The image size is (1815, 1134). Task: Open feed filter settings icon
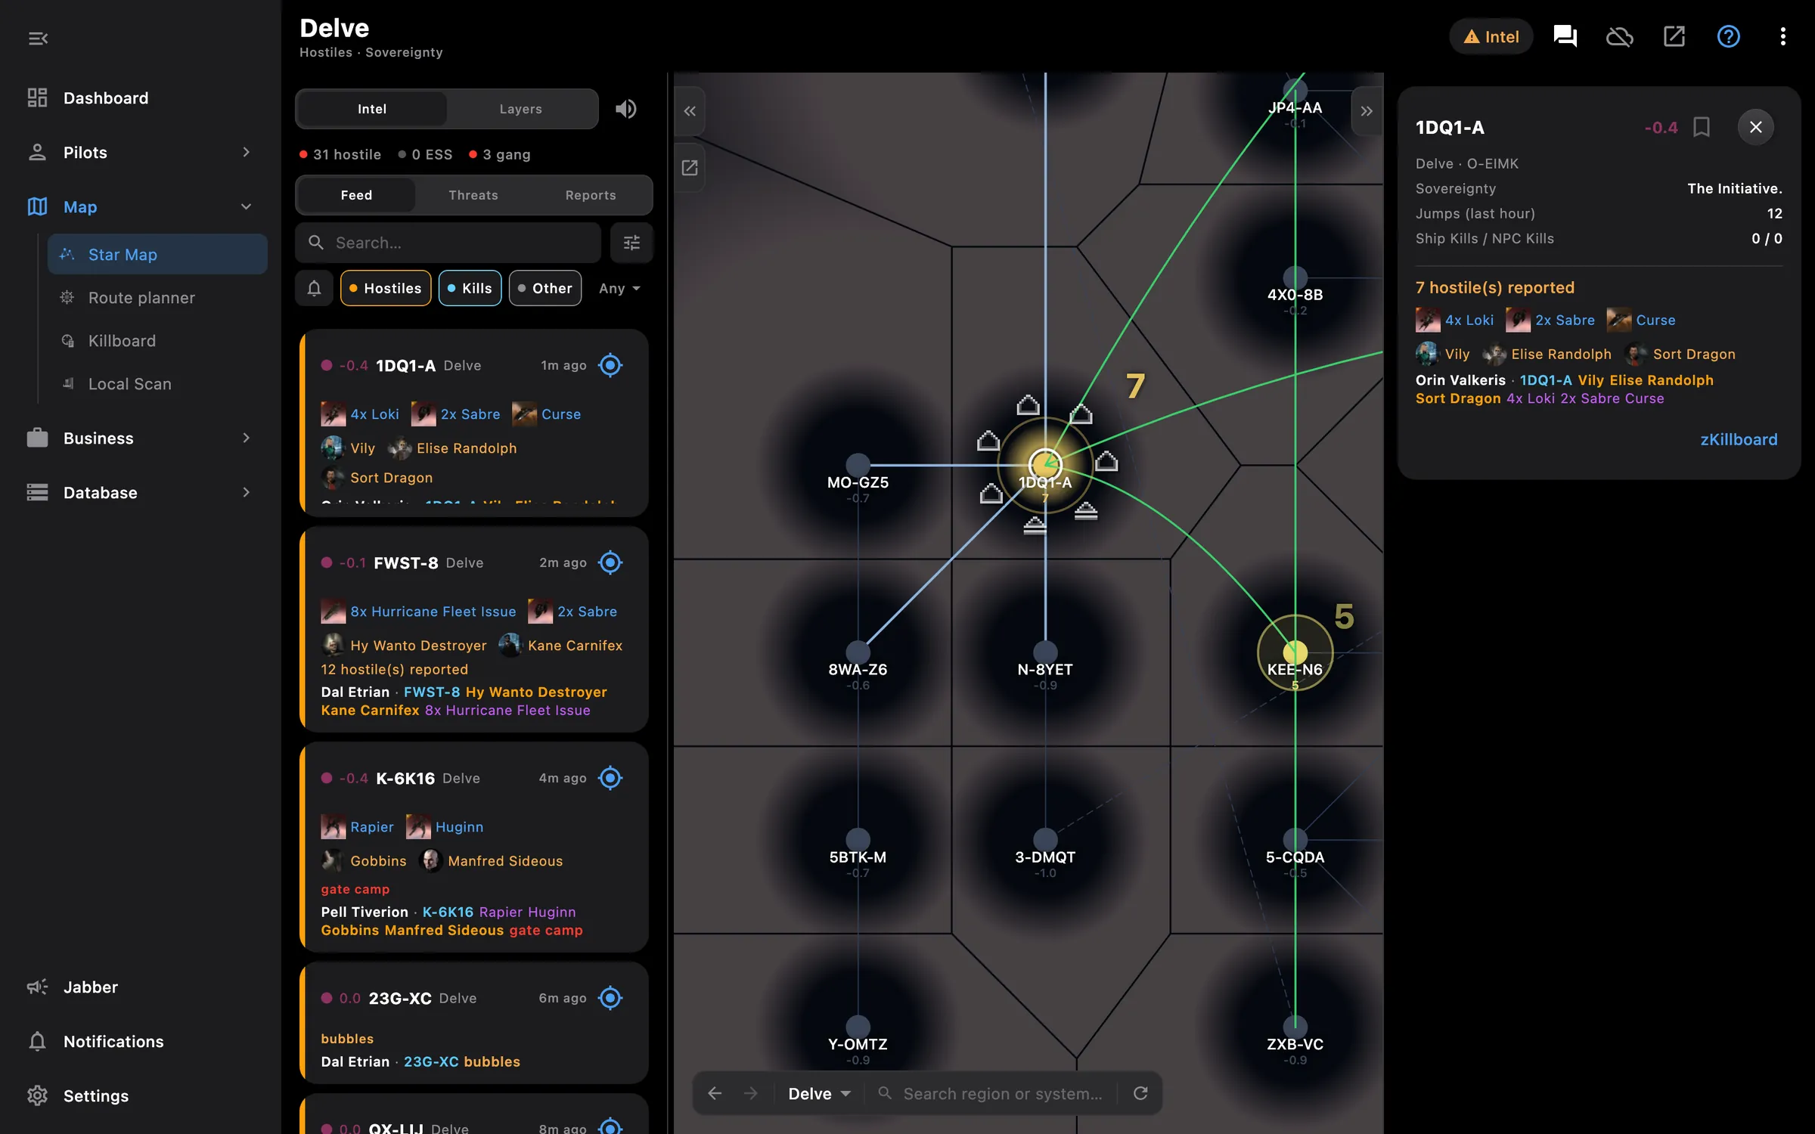point(631,243)
